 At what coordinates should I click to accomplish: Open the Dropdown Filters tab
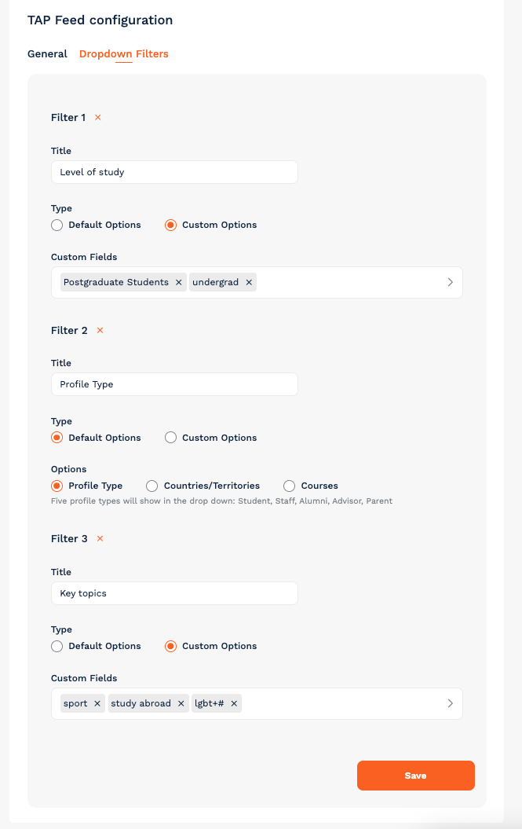click(124, 54)
